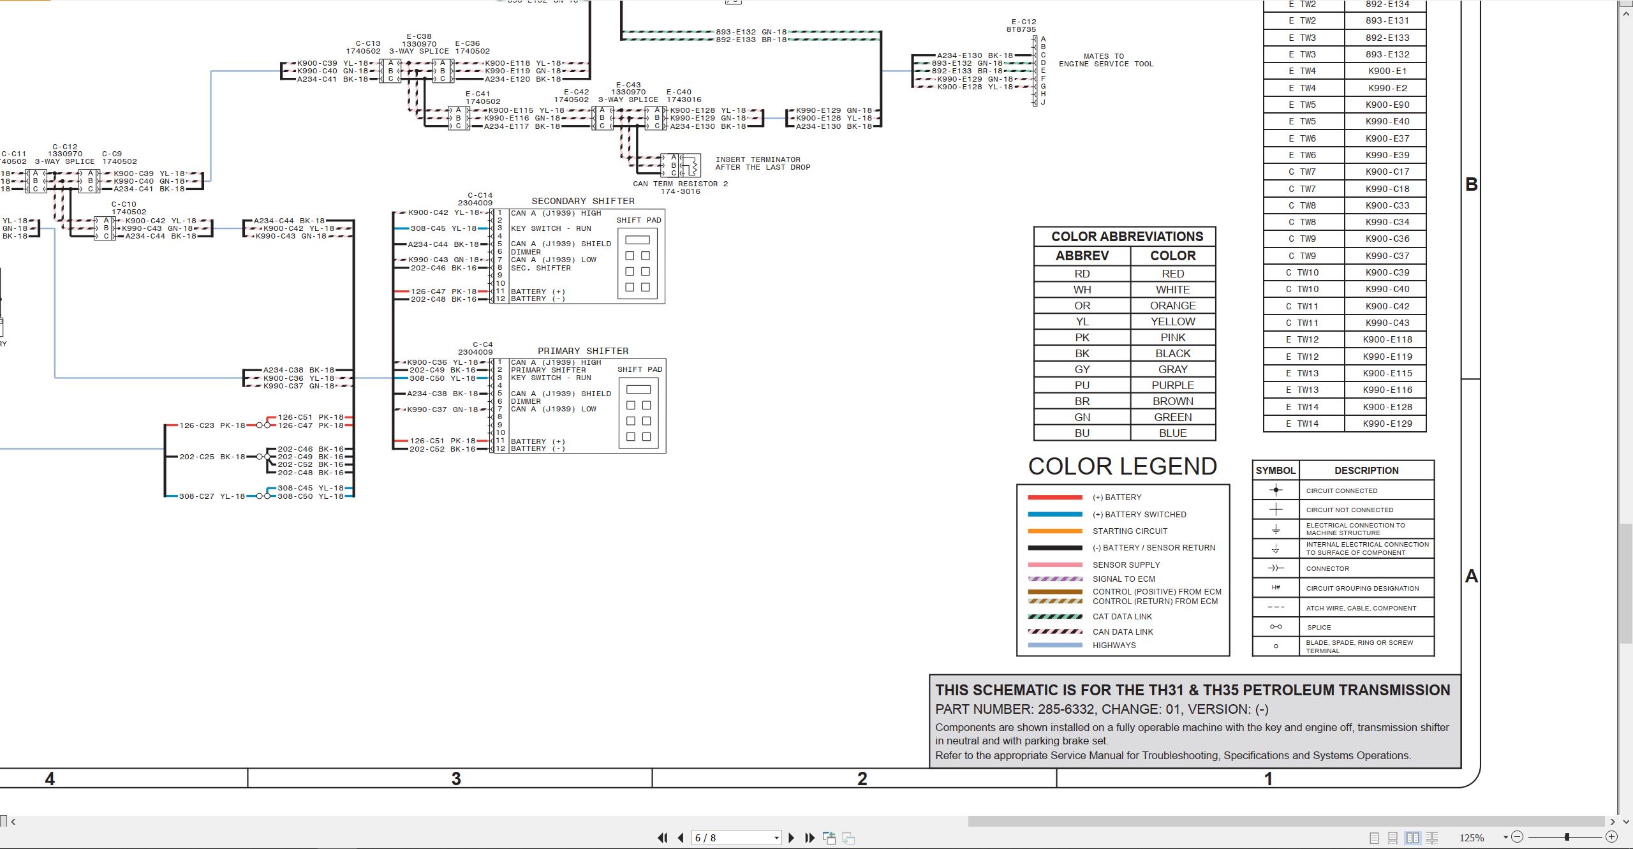Click grid column marker 3

pos(456,779)
